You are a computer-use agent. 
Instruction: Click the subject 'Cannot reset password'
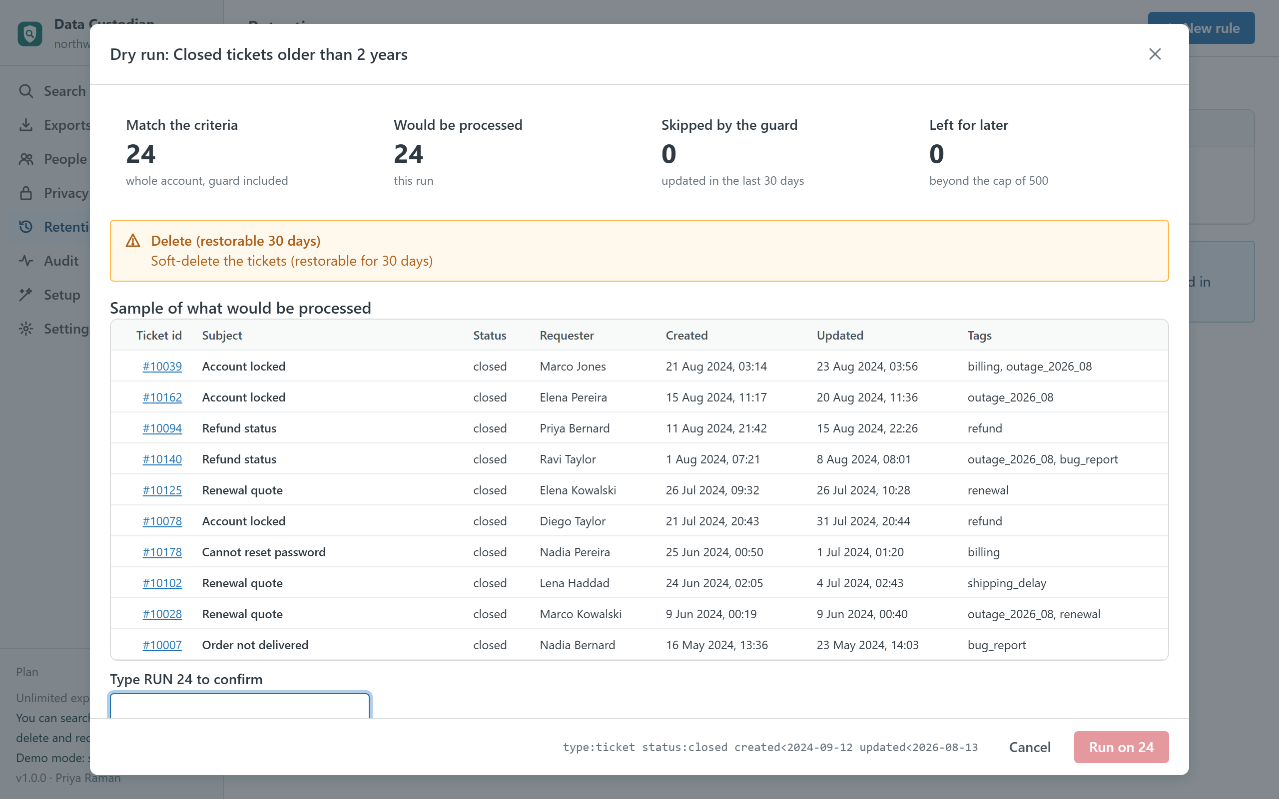tap(264, 552)
